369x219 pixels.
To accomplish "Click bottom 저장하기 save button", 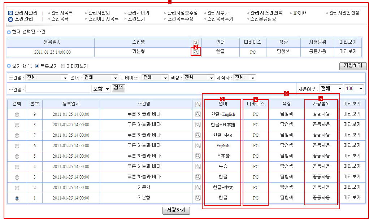I will click(x=176, y=210).
